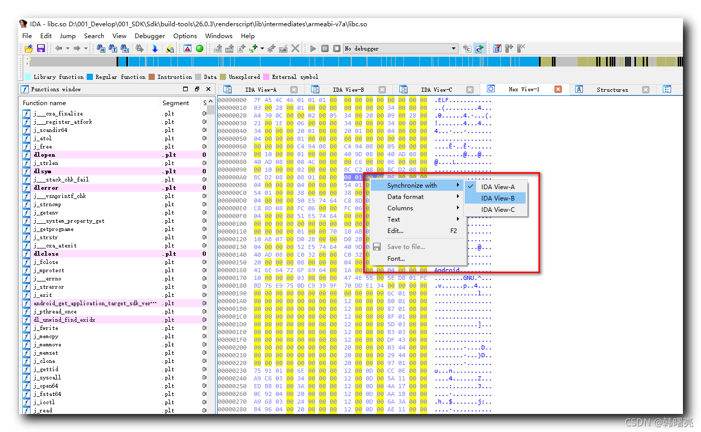
Task: Select the Start debugger green icon
Action: [199, 48]
